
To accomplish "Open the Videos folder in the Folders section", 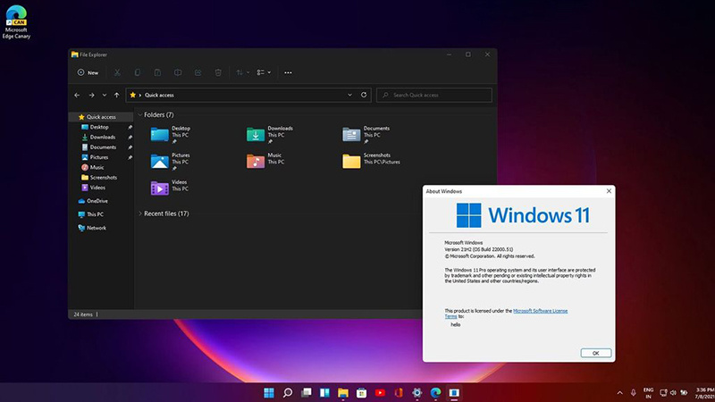I will click(x=160, y=188).
